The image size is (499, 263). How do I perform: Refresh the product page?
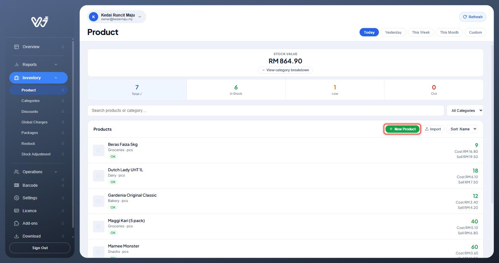click(473, 17)
